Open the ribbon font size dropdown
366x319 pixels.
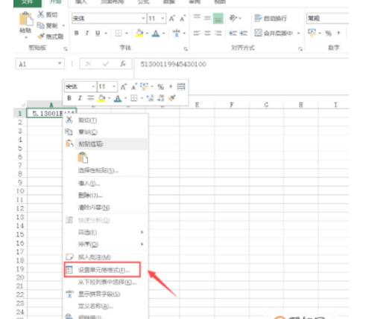[x=163, y=19]
